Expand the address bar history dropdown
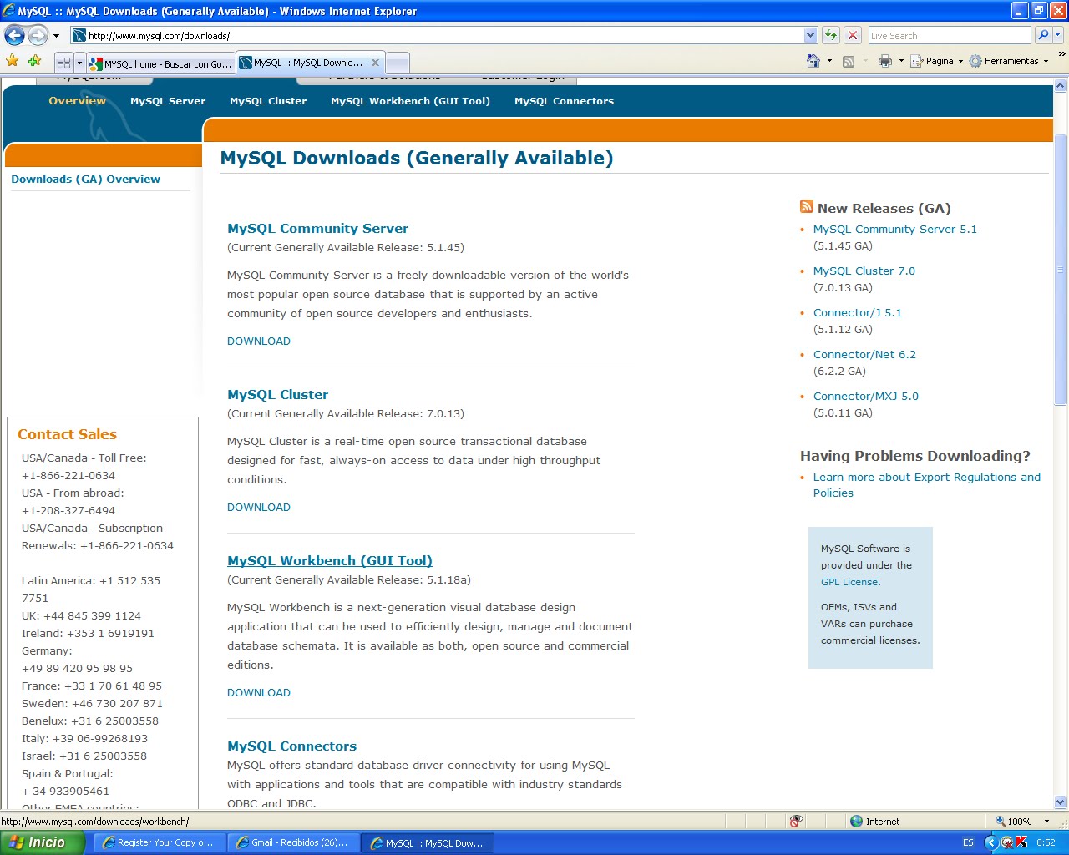Image resolution: width=1069 pixels, height=855 pixels. (810, 35)
